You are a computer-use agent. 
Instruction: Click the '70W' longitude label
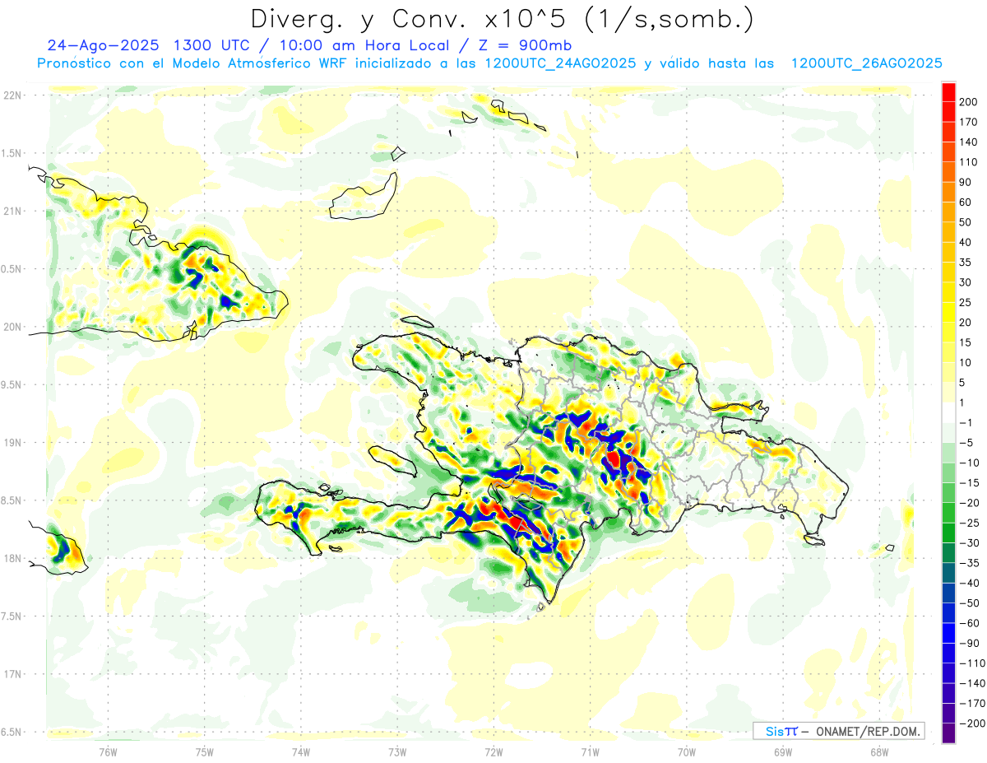coord(686,751)
